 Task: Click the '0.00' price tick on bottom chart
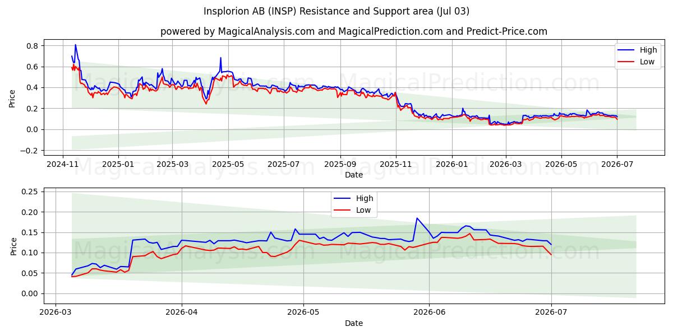coord(30,294)
